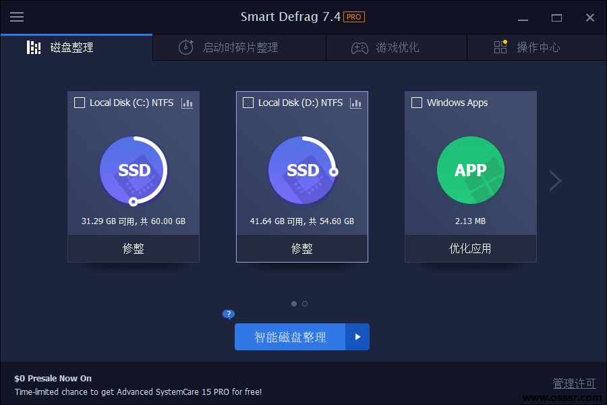This screenshot has width=607, height=405.
Task: Click the green APP circle icon
Action: pos(471,170)
